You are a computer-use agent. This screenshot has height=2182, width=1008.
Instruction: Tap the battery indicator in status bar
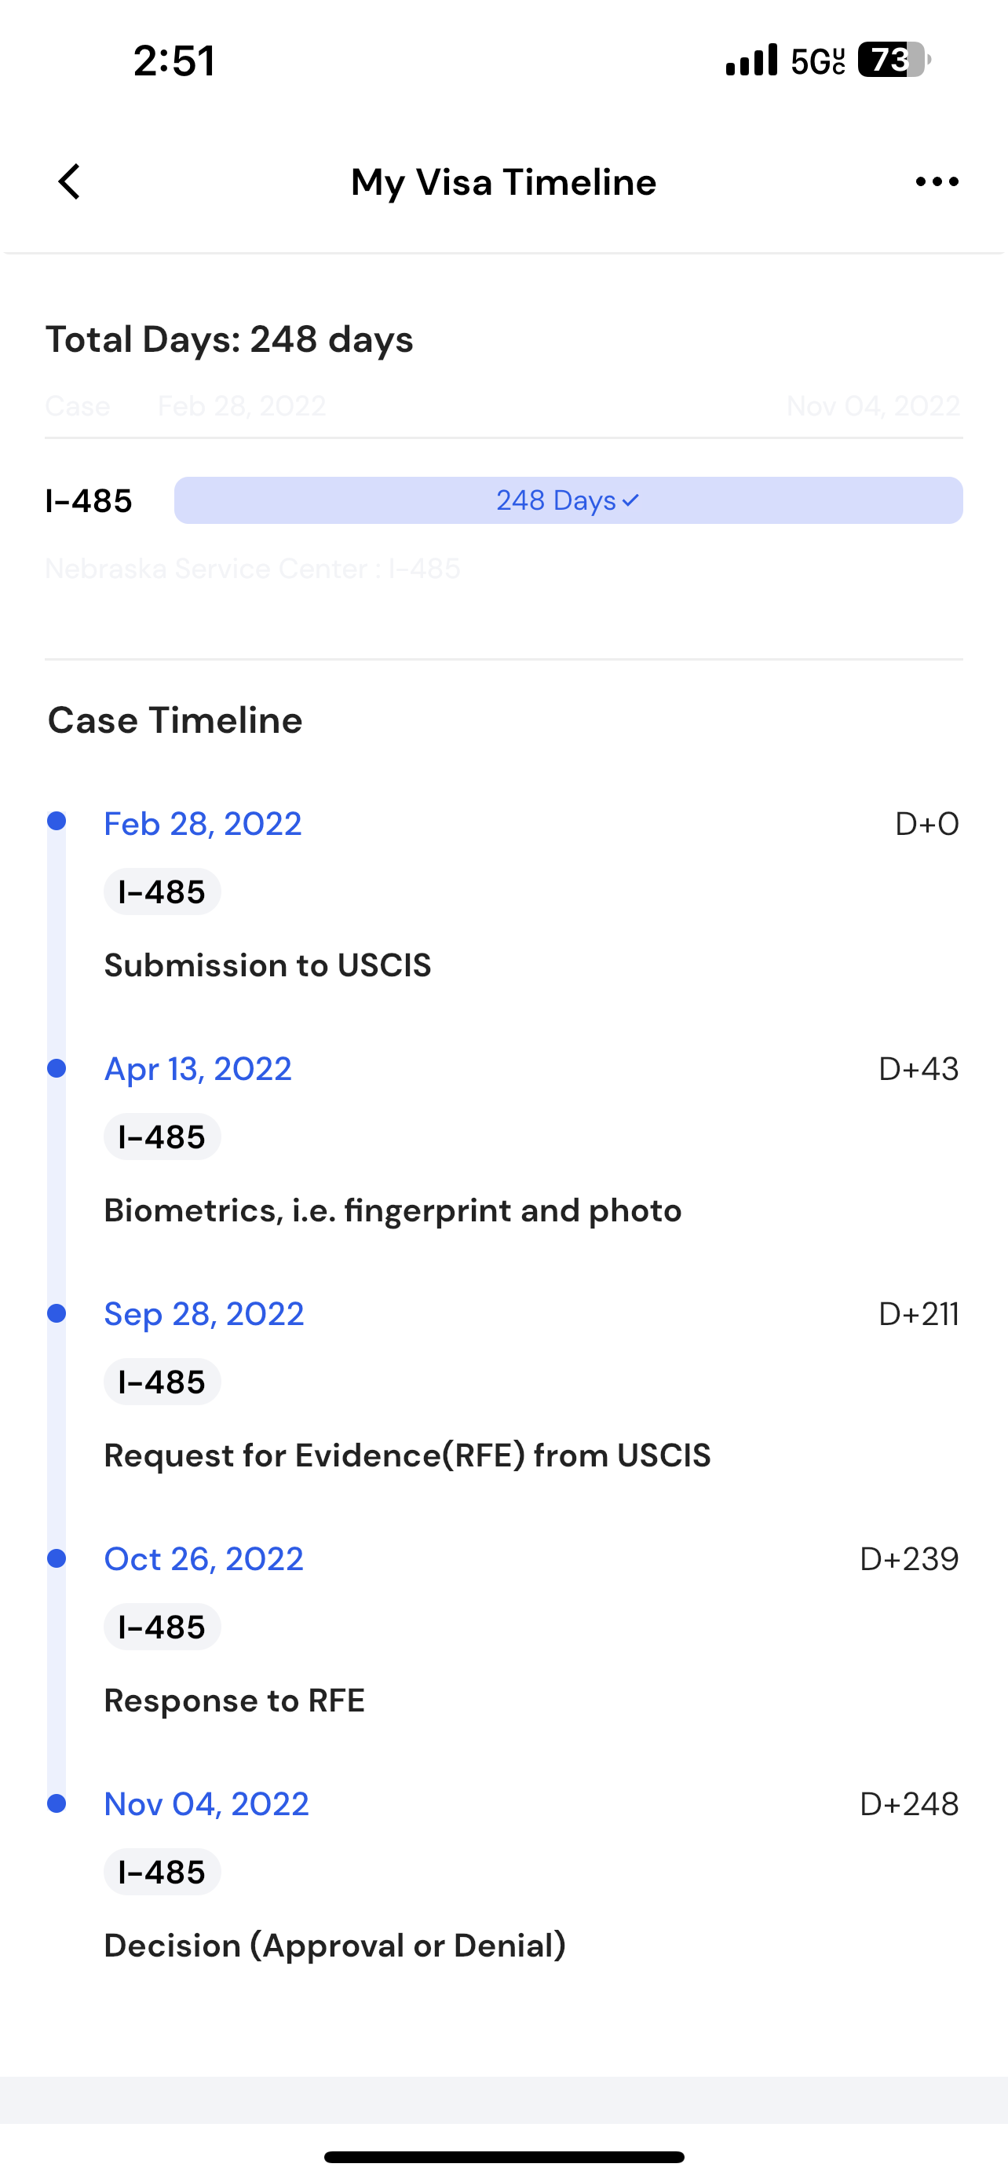coord(893,60)
